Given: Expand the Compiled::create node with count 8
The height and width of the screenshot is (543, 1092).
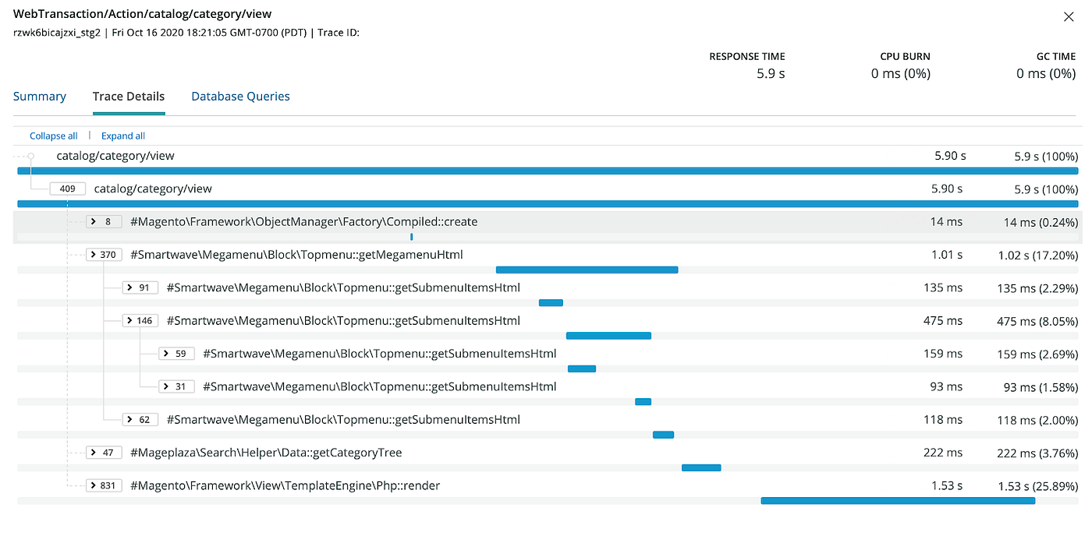Looking at the screenshot, I should 104,222.
